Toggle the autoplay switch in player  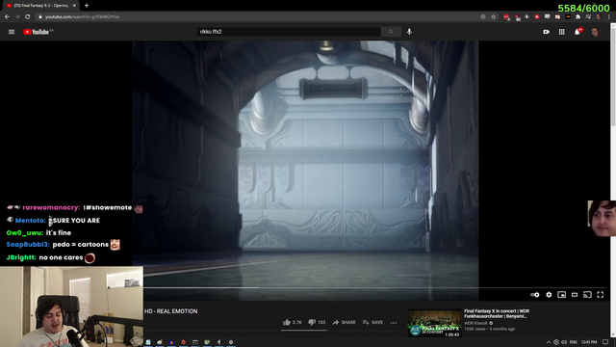[535, 295]
